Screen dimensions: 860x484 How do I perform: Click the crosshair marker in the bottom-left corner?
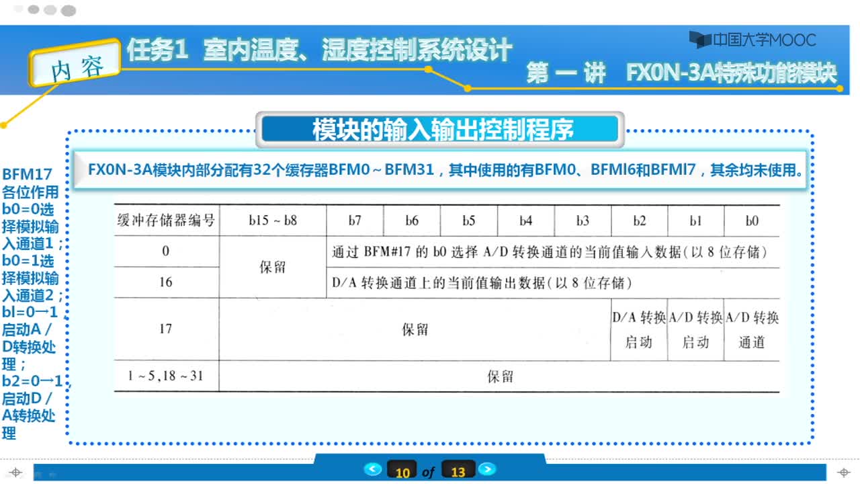tap(17, 472)
